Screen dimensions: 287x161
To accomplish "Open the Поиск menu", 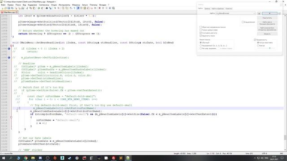I will pos(18,5).
